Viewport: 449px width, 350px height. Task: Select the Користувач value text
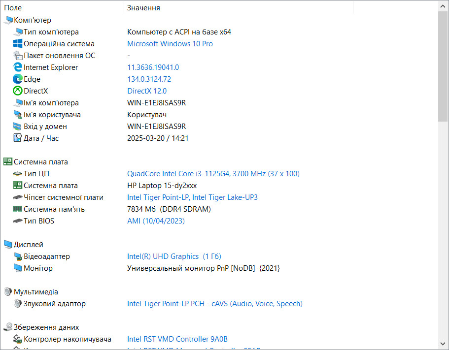point(146,115)
